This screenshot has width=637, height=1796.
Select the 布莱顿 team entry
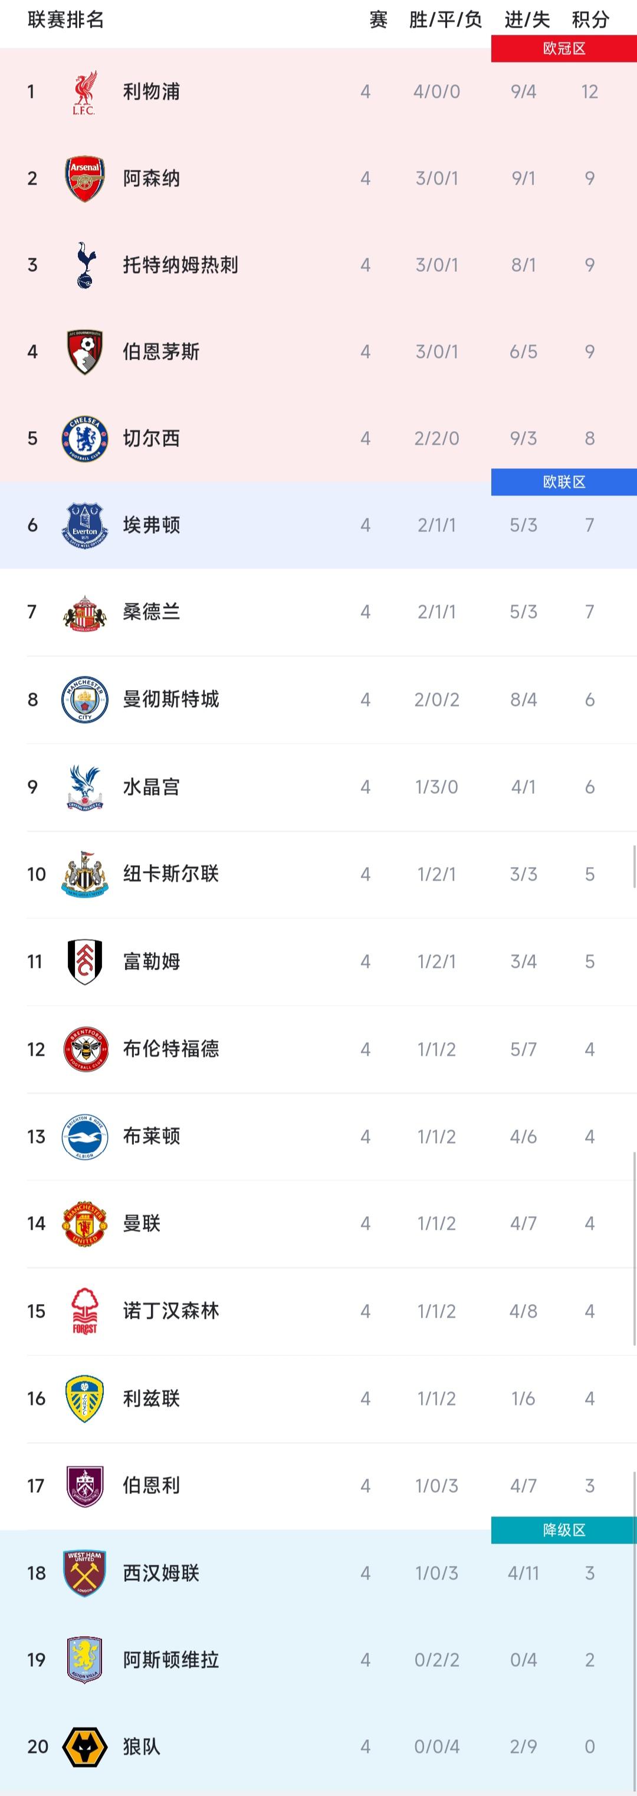[318, 1137]
